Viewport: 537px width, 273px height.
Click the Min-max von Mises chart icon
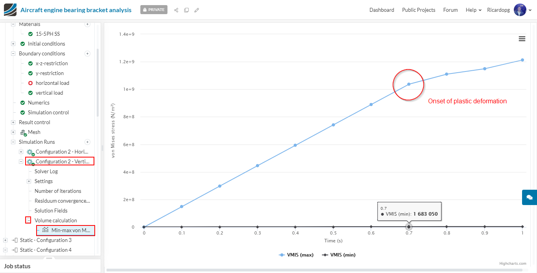(46, 230)
